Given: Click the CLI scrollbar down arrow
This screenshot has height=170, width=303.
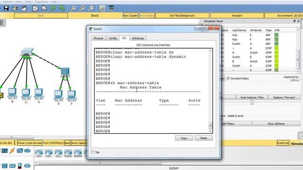Looking at the screenshot, I should click(210, 131).
